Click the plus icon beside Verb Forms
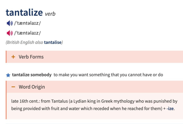 [13, 57]
